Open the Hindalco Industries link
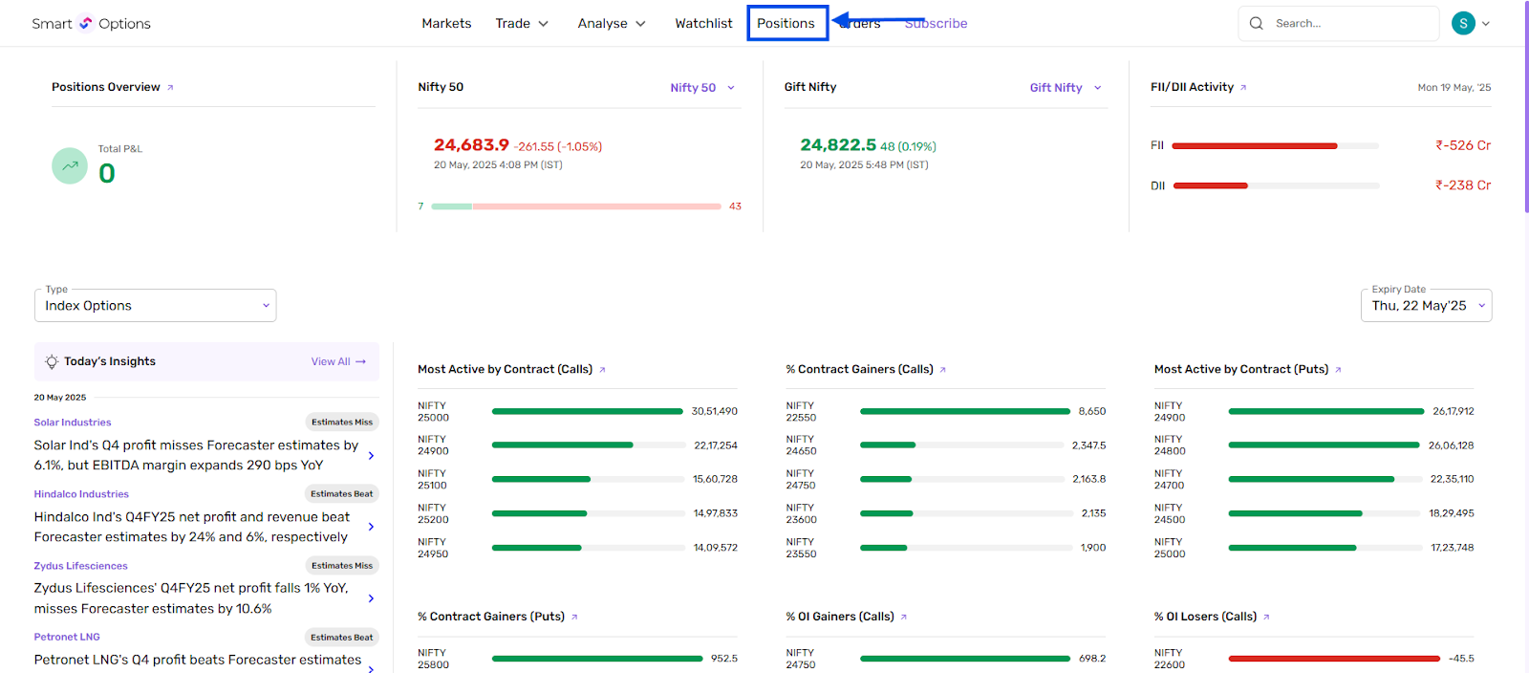Screen dimensions: 1529x673 pyautogui.click(x=81, y=494)
